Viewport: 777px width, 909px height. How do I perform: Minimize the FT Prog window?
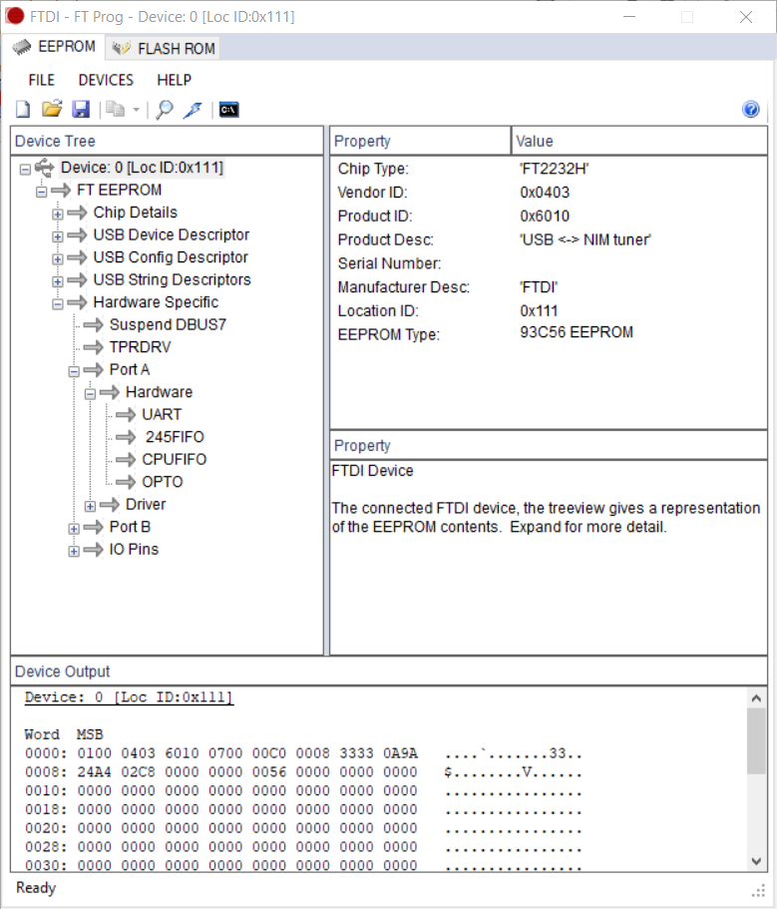coord(629,17)
